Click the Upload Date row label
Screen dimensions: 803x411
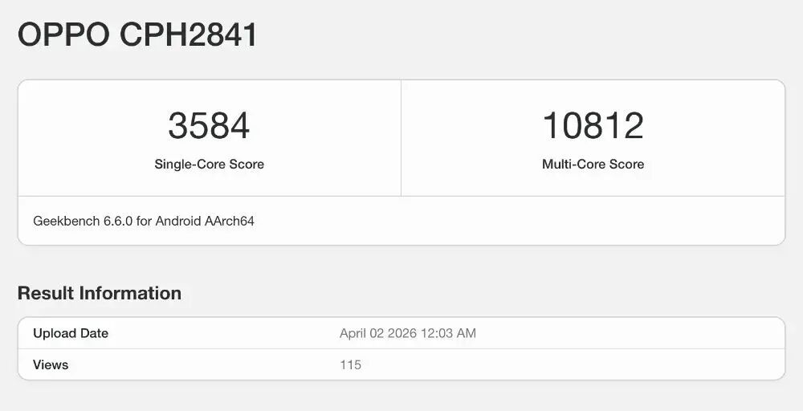tap(71, 333)
